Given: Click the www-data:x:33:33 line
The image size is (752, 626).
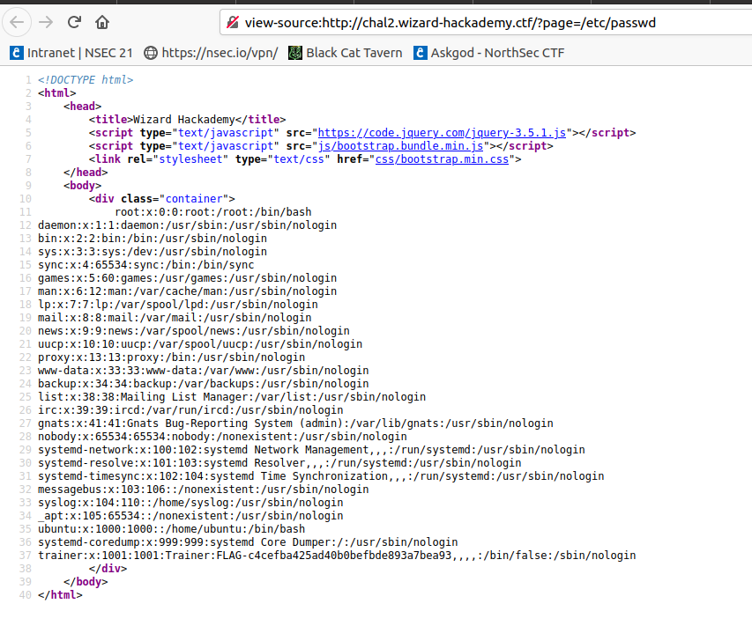Looking at the screenshot, I should pyautogui.click(x=204, y=371).
